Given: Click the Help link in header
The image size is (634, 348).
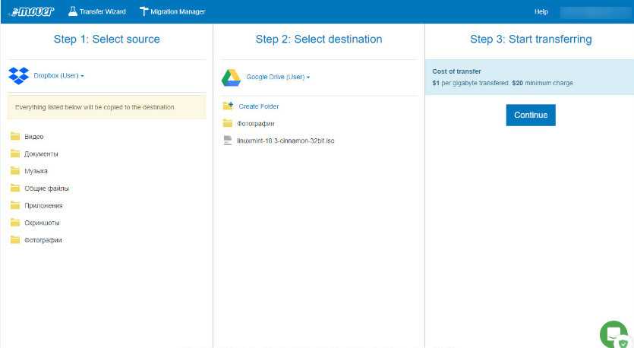Looking at the screenshot, I should tap(541, 12).
